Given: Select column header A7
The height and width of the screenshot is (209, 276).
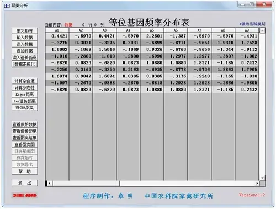Looking at the screenshot, I should tap(199, 30).
